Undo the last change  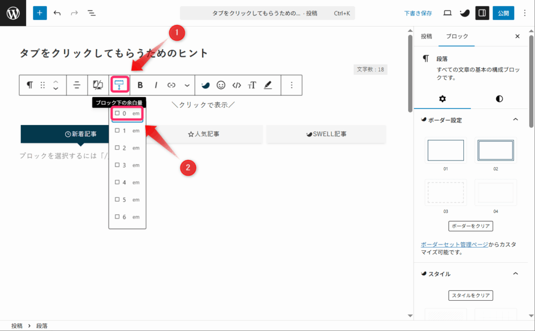click(57, 13)
